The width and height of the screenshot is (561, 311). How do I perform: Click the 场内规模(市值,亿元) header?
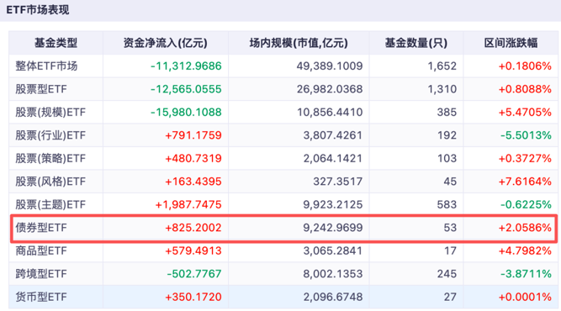[299, 43]
